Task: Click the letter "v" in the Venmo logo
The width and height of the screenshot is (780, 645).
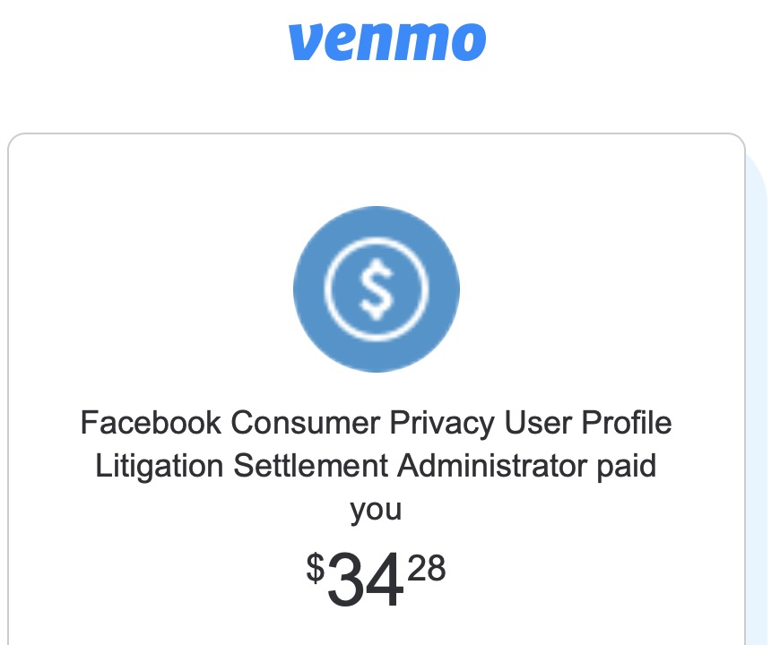Action: pyautogui.click(x=305, y=42)
